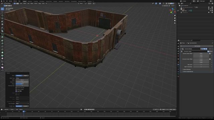Select the Extrude Region tool
The width and height of the screenshot is (214, 120).
[x=2, y=37]
